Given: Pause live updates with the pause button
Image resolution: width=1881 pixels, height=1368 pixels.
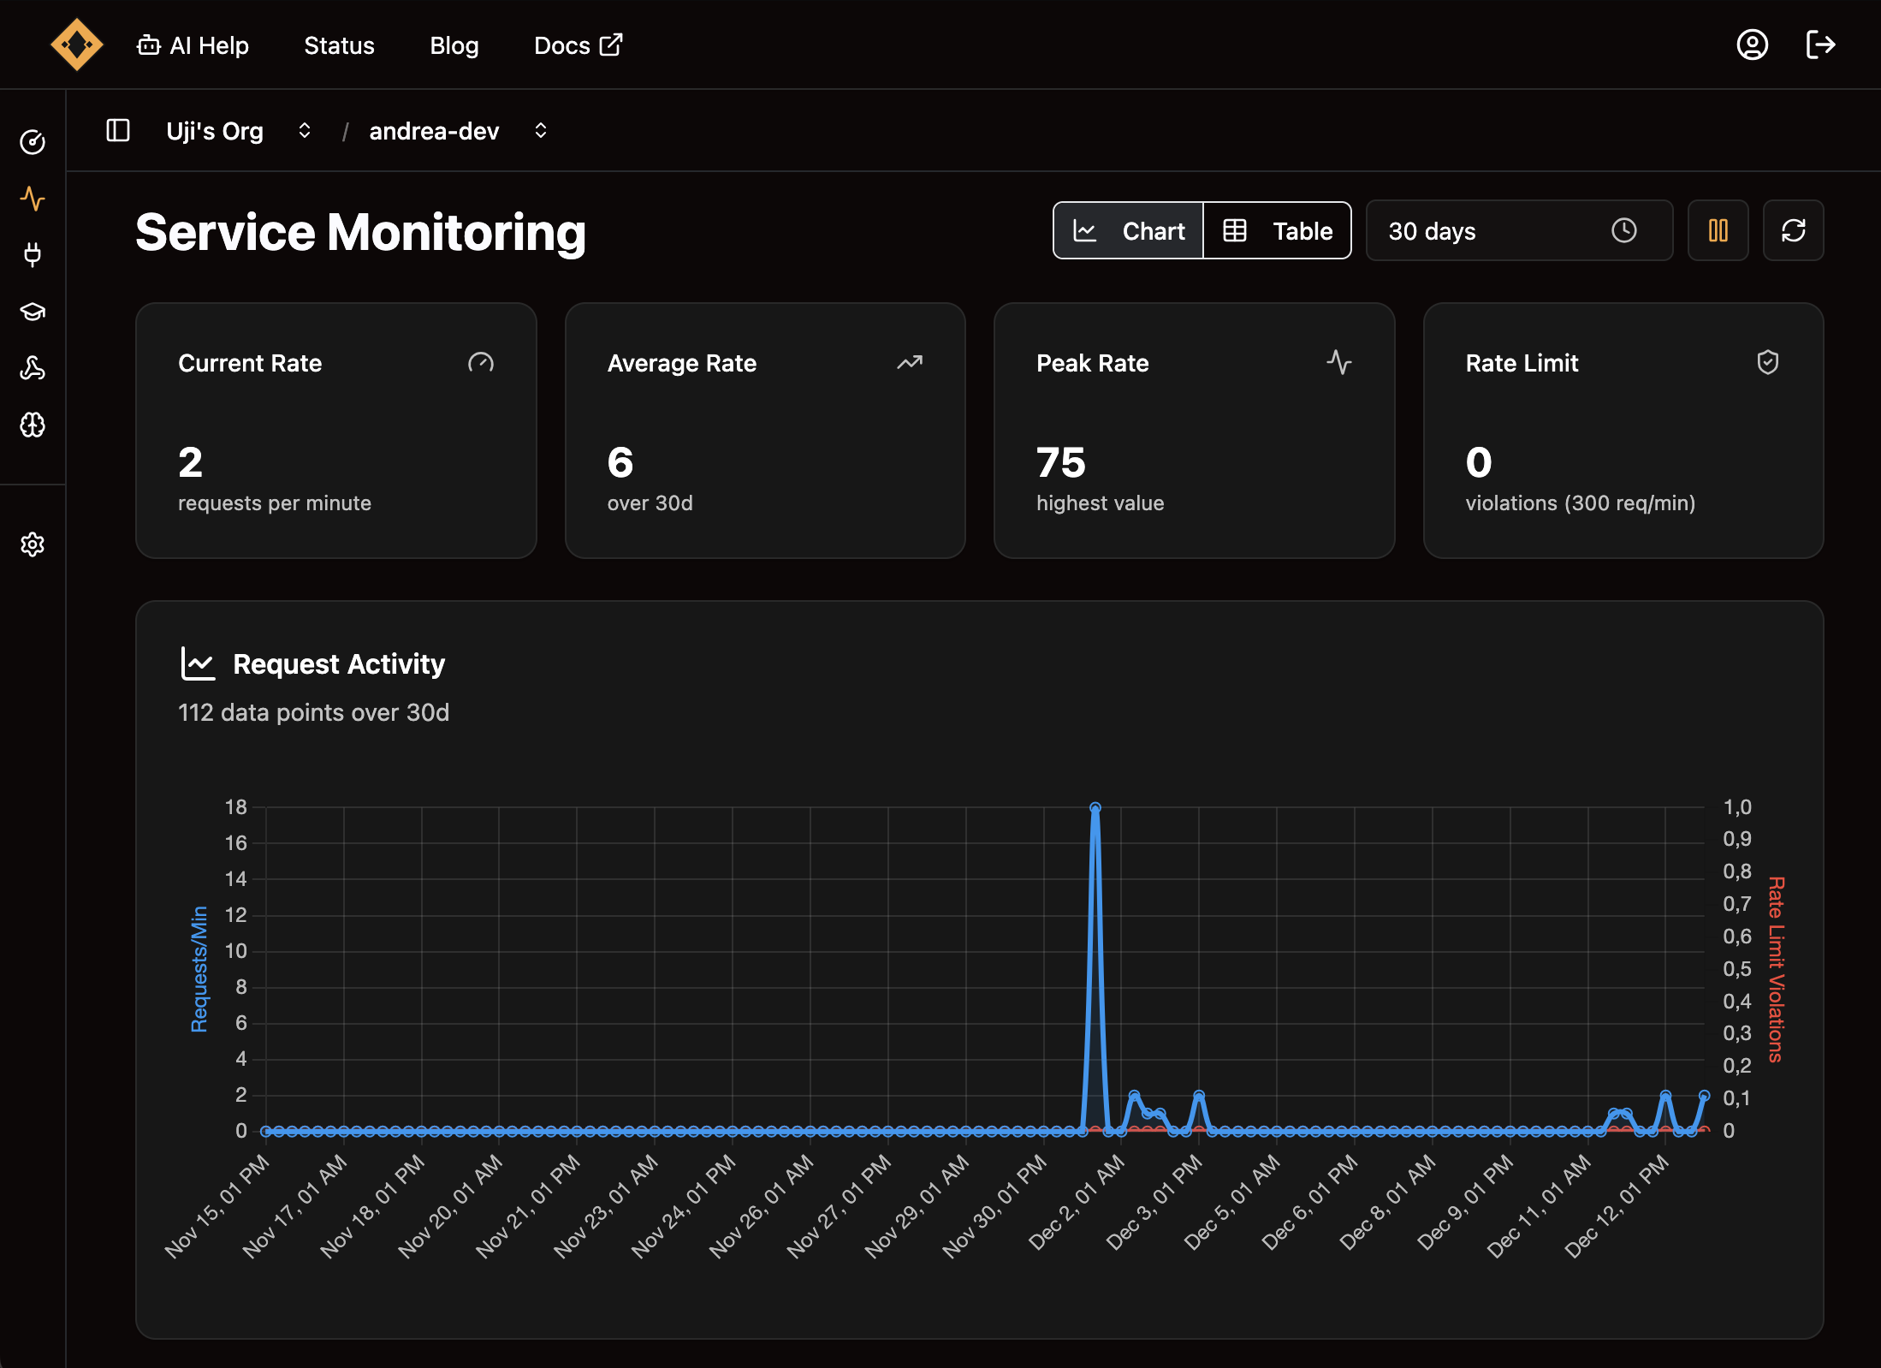Looking at the screenshot, I should (x=1718, y=230).
